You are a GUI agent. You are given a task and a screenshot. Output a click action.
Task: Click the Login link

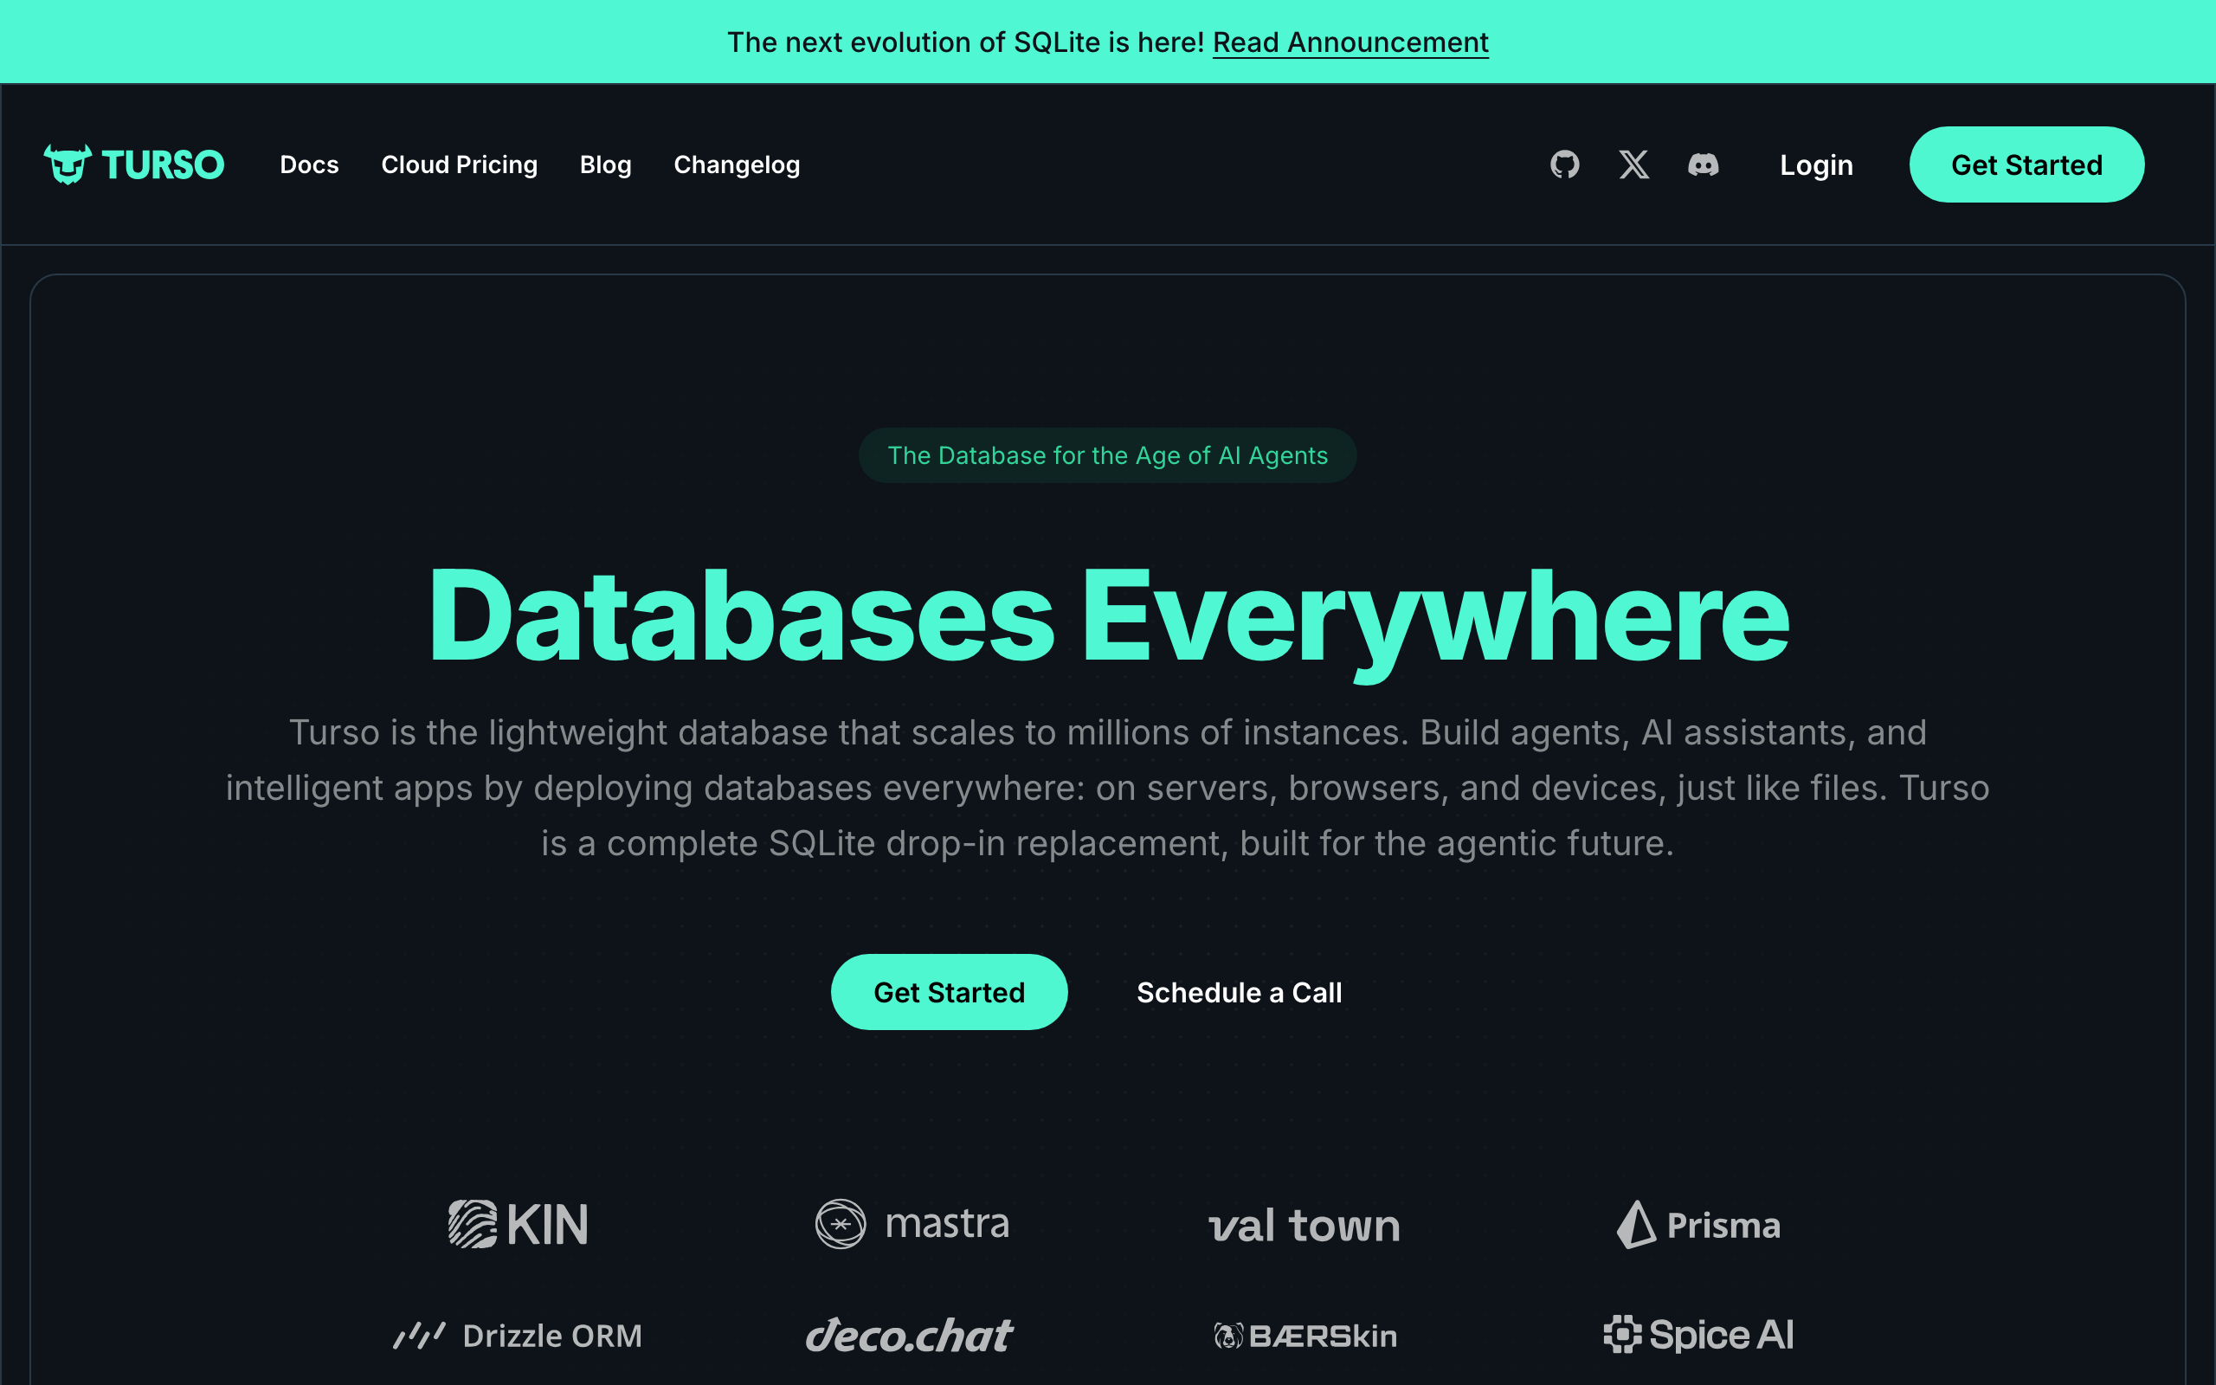[1816, 164]
